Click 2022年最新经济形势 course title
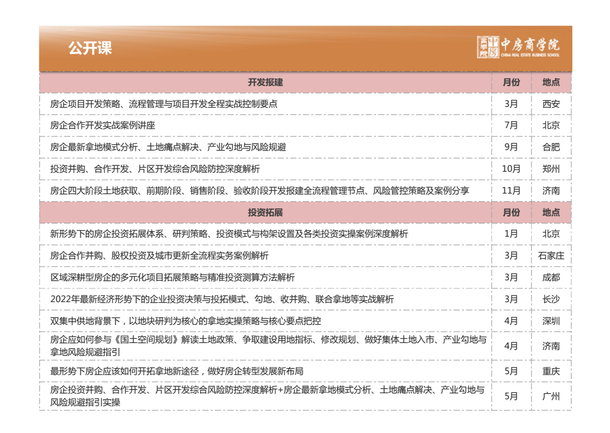Viewport: 610px width, 433px height. (222, 299)
